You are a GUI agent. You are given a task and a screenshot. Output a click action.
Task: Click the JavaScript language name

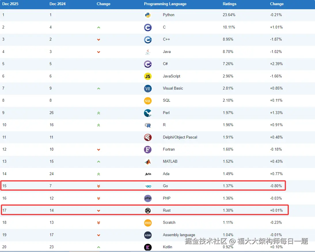point(172,76)
